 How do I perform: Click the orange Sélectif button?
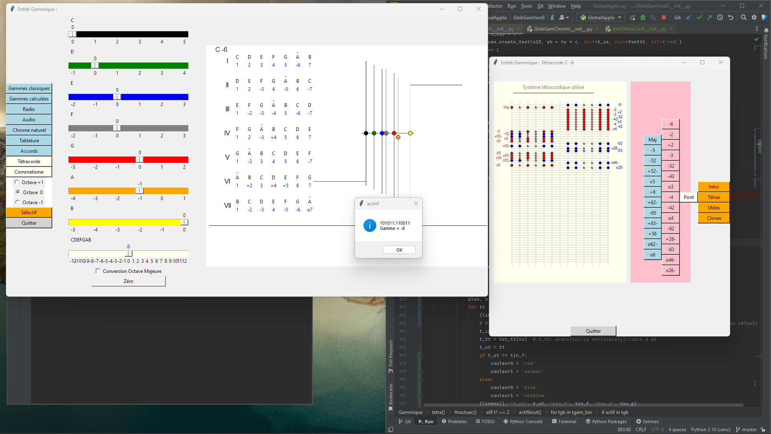coord(29,213)
